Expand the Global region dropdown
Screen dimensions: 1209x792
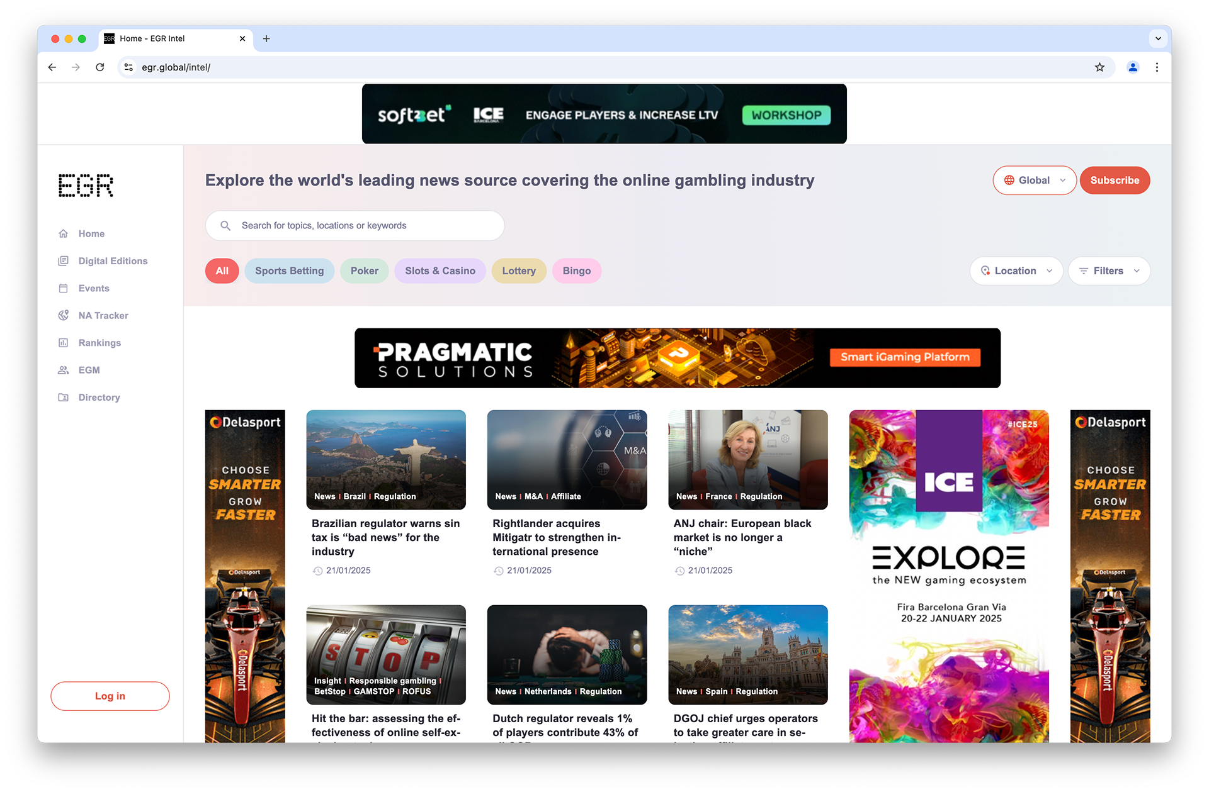tap(1034, 181)
